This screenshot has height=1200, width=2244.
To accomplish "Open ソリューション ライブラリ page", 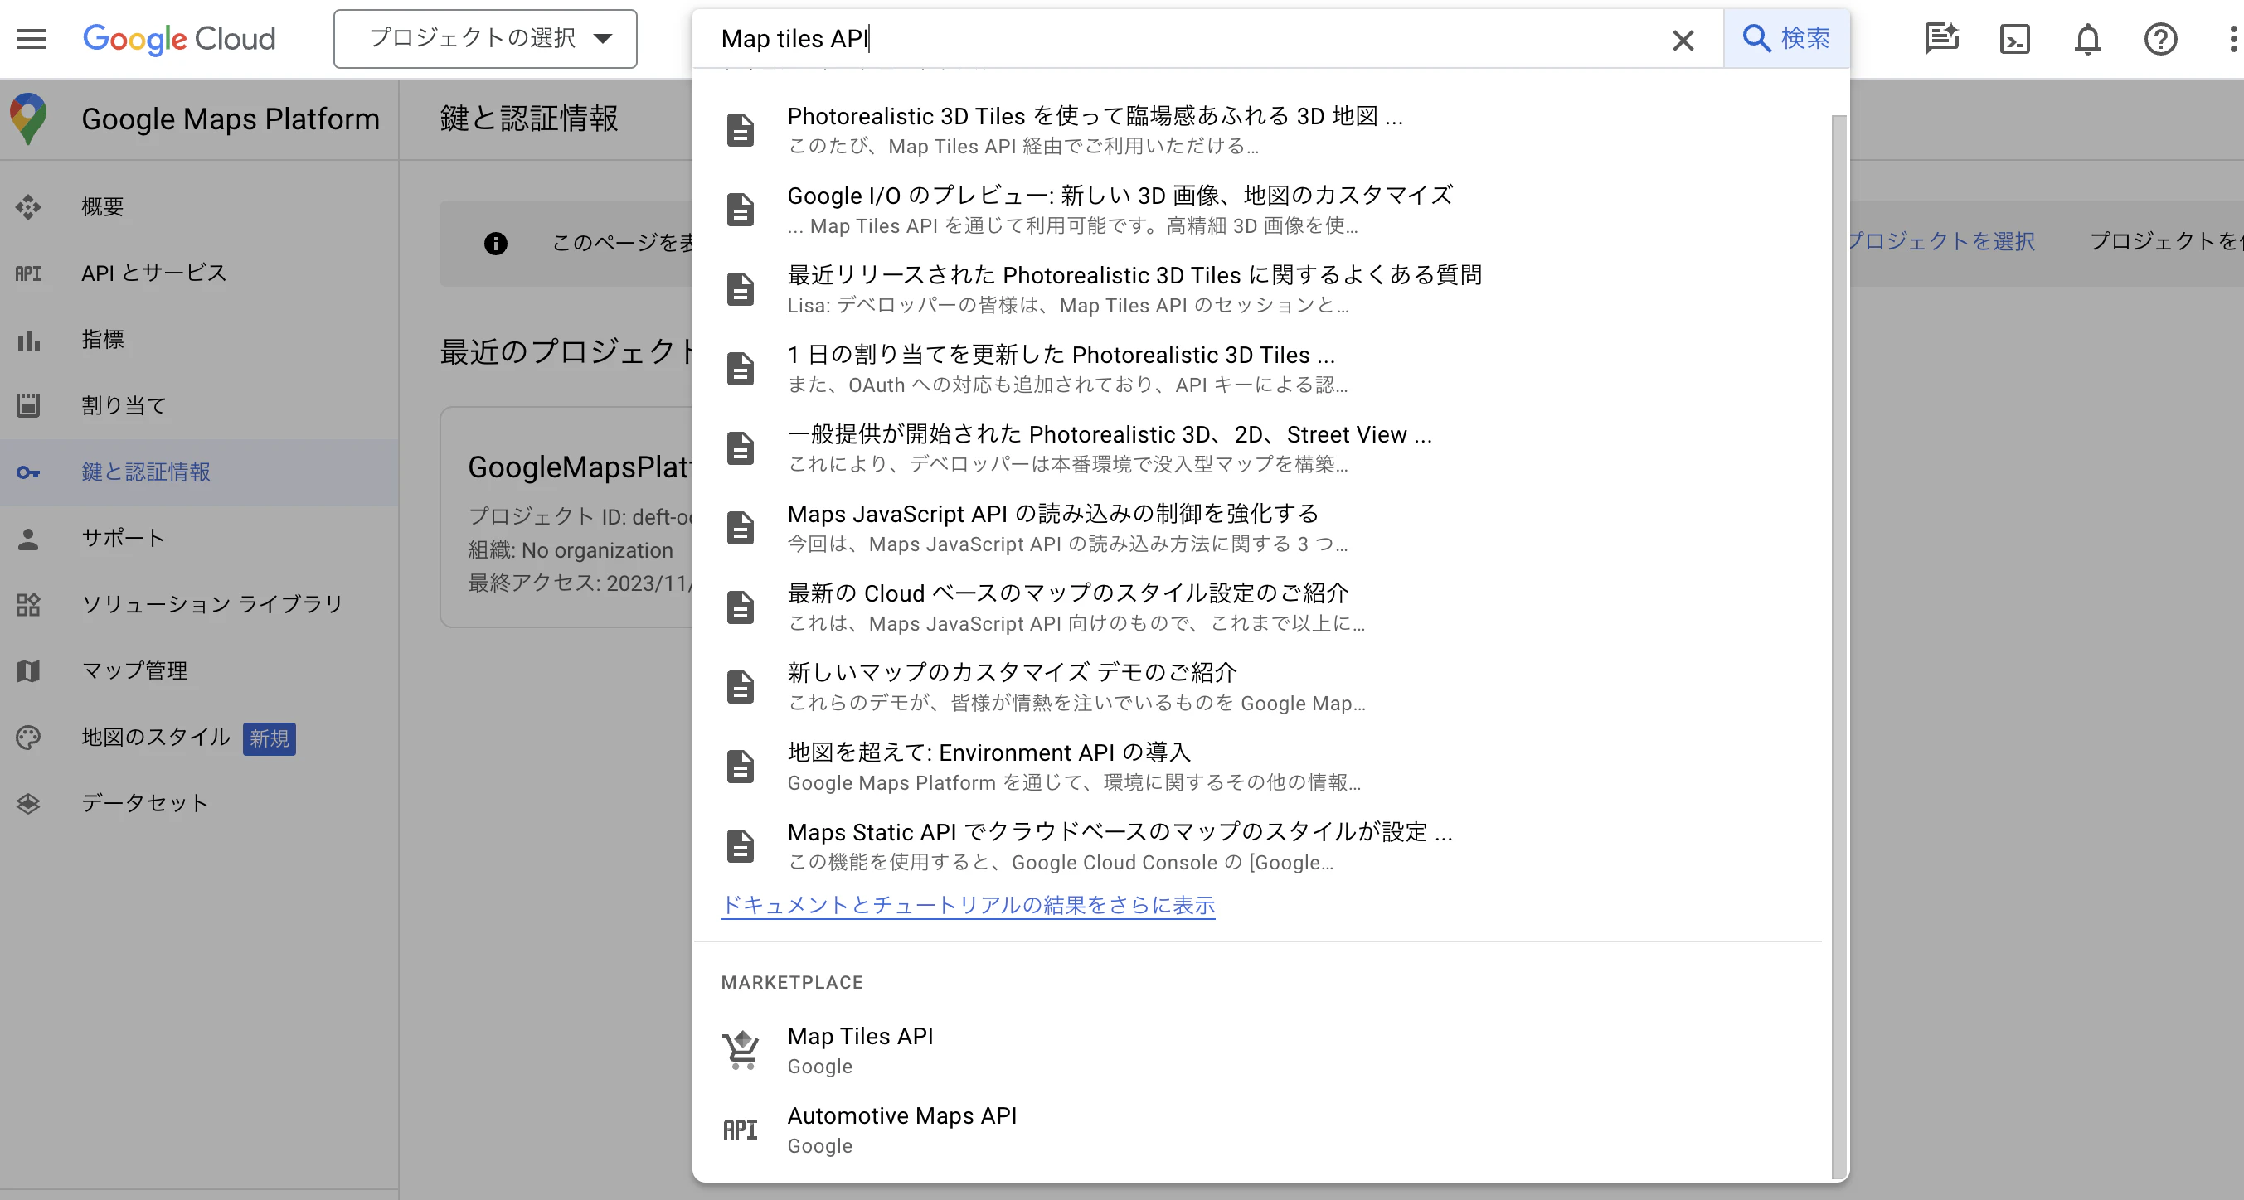I will [x=199, y=603].
